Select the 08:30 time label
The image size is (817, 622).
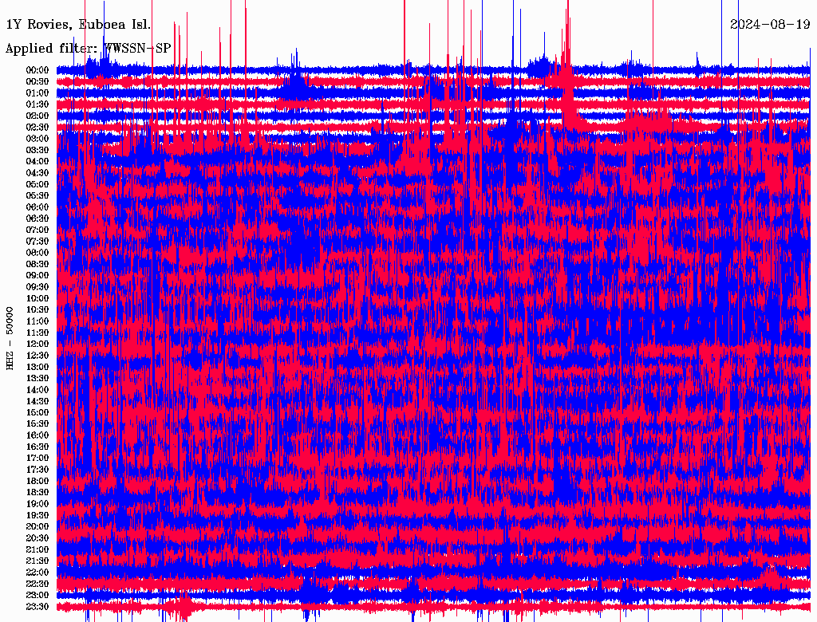pos(37,264)
